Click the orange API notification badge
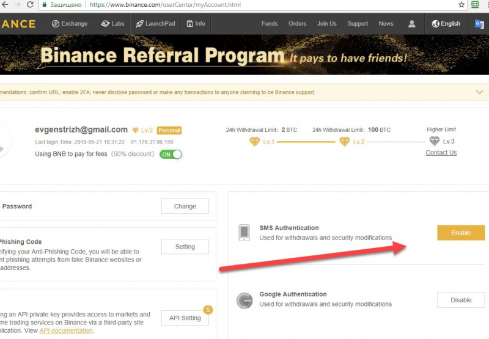 208,310
